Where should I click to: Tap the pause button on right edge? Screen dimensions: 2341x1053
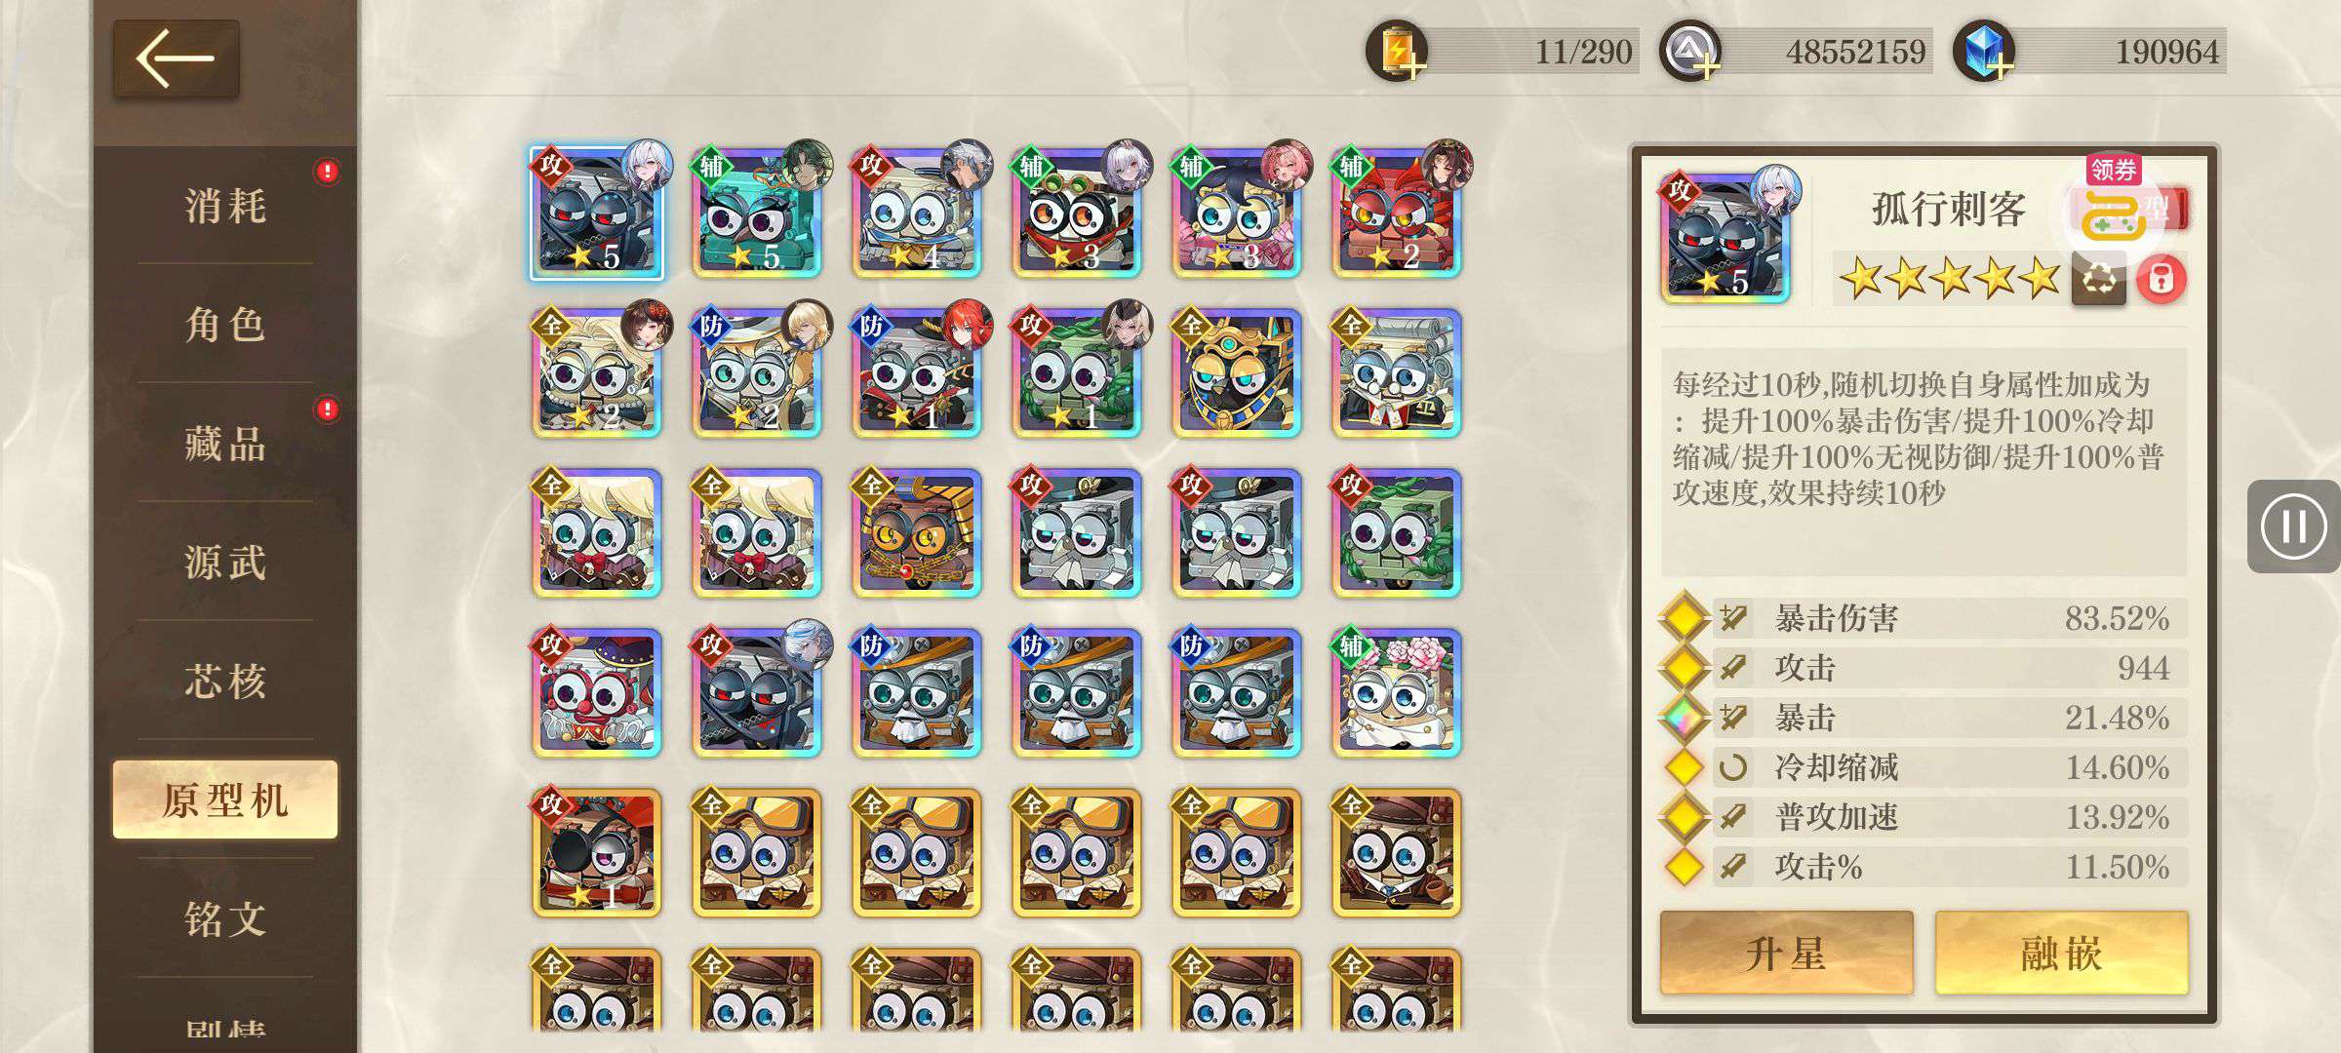click(x=2293, y=526)
